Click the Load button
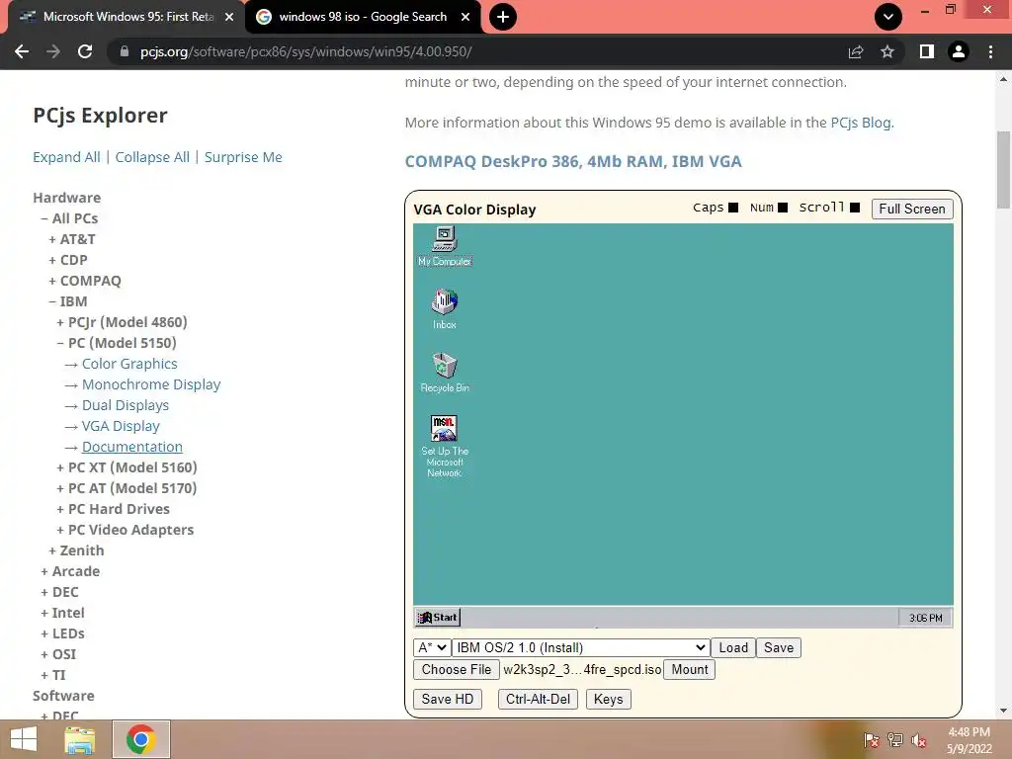 pyautogui.click(x=733, y=647)
